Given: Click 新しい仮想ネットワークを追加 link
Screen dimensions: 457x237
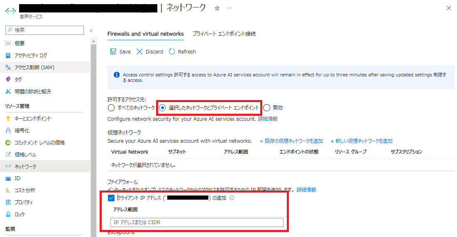Looking at the screenshot, I should pyautogui.click(x=362, y=141).
